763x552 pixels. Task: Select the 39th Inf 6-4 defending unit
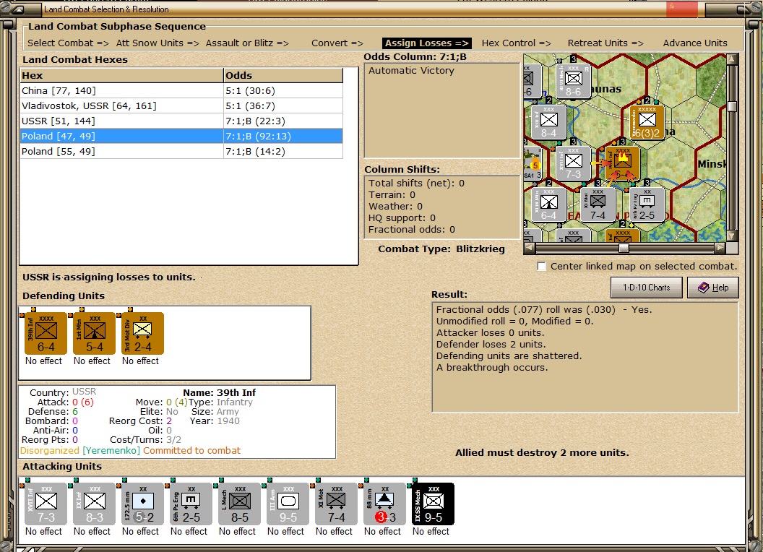pyautogui.click(x=46, y=333)
